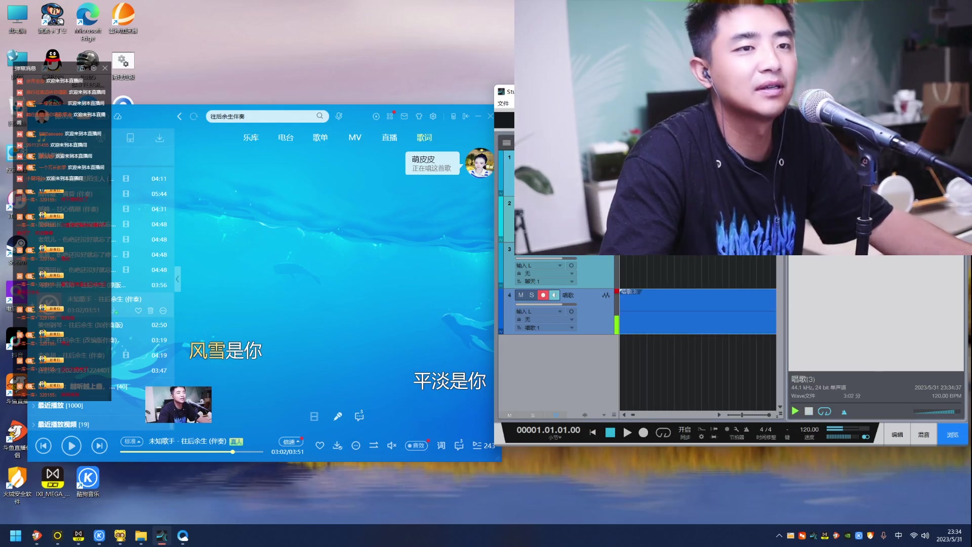Refresh the KuGou page
The height and width of the screenshot is (547, 972).
click(193, 116)
